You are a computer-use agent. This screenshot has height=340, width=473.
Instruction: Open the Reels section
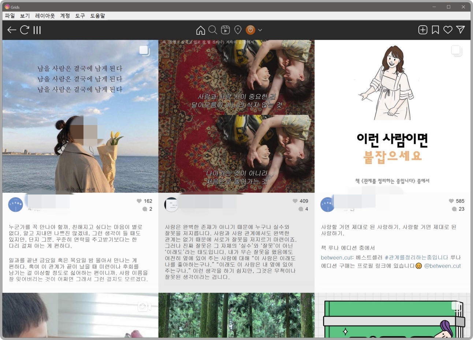[225, 30]
